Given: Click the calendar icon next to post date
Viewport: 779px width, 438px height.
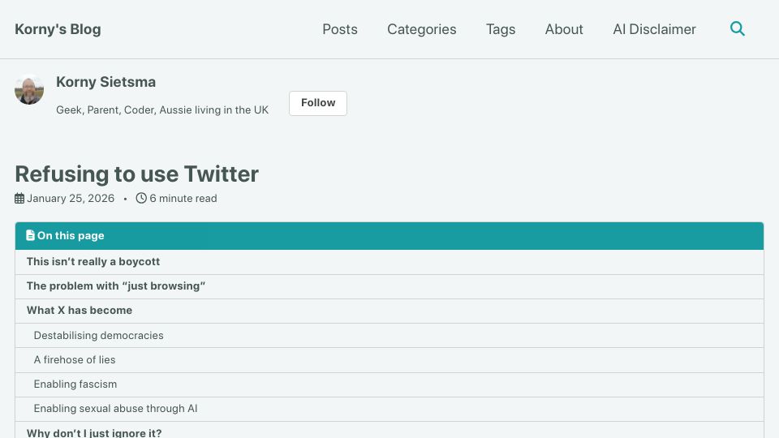Looking at the screenshot, I should coord(19,199).
